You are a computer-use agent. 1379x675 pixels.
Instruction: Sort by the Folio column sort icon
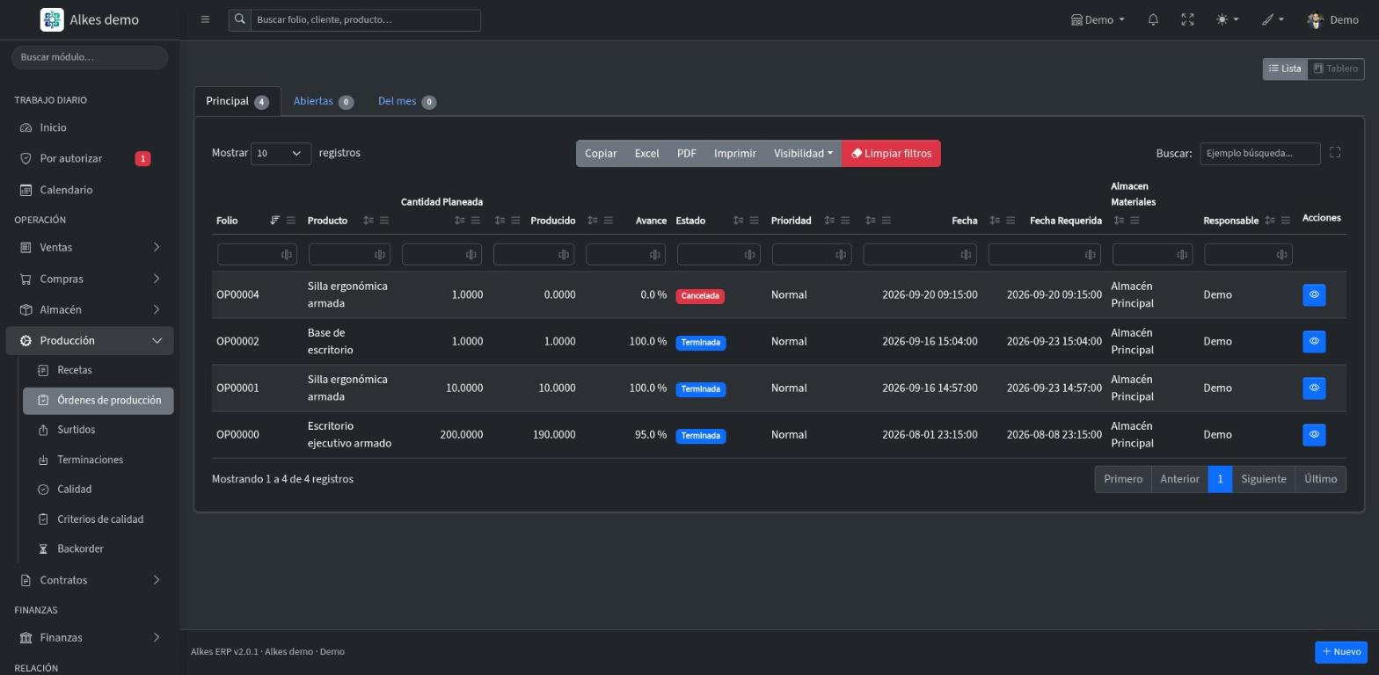275,221
